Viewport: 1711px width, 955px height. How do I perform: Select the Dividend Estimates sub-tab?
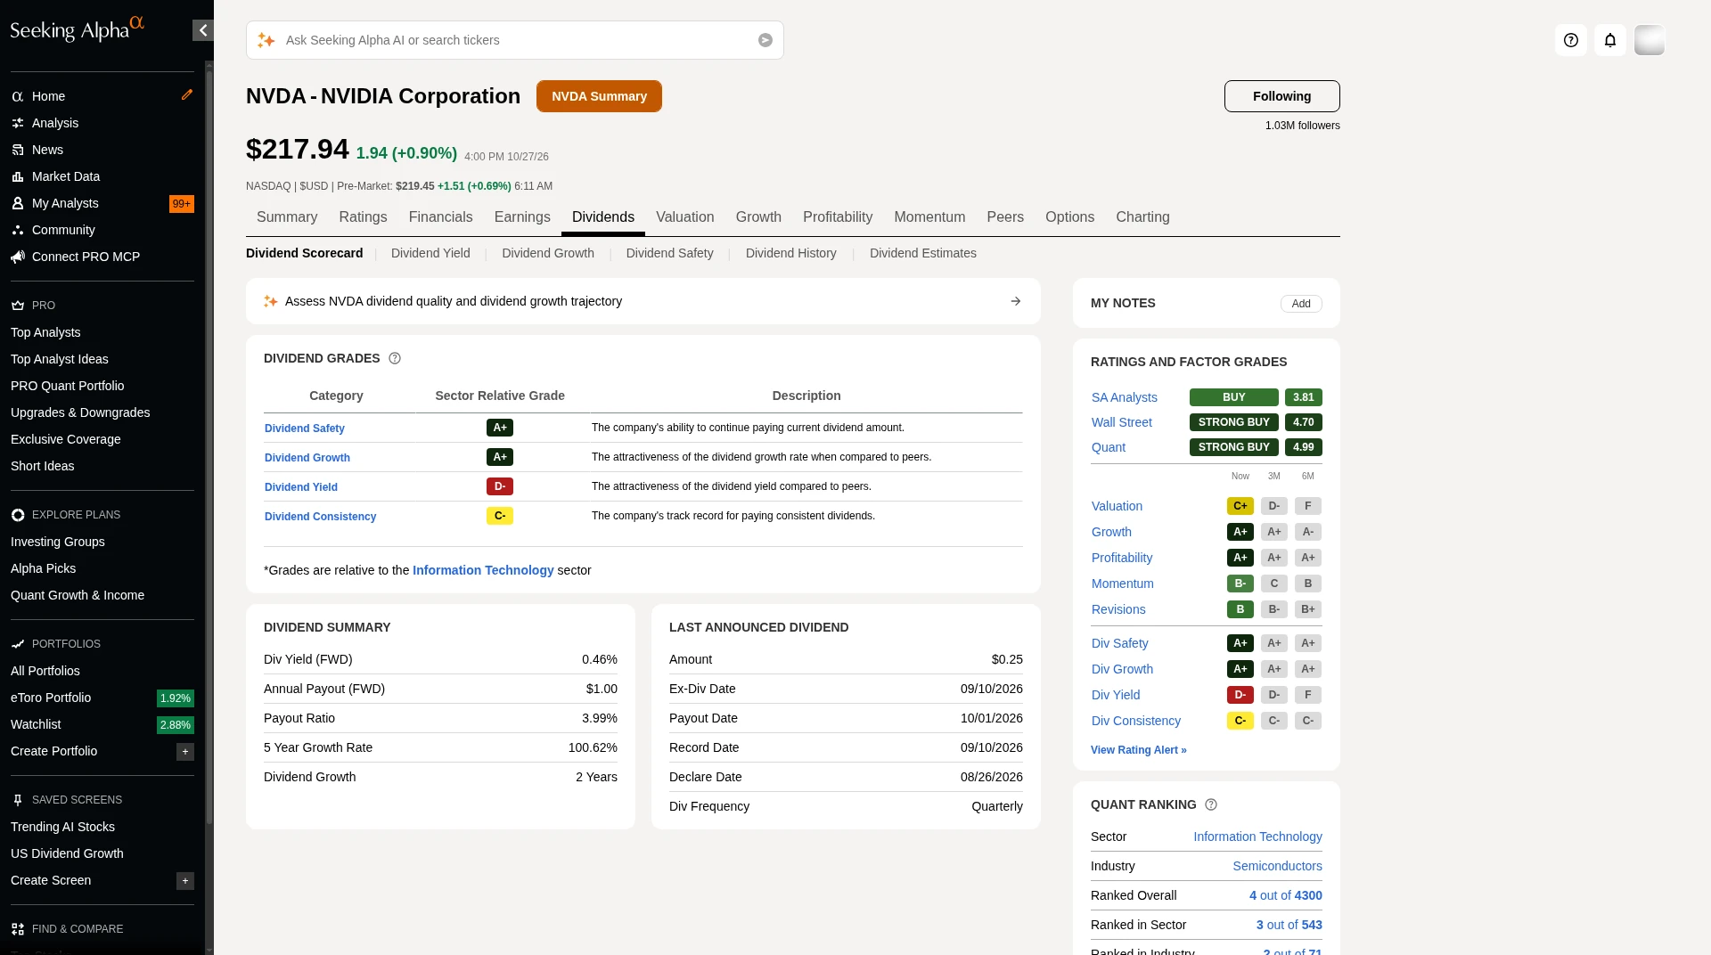point(922,253)
